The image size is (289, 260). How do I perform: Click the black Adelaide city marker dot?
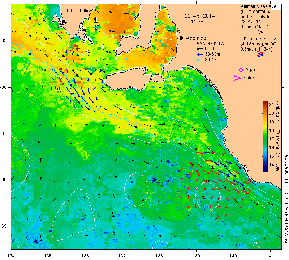pyautogui.click(x=181, y=38)
